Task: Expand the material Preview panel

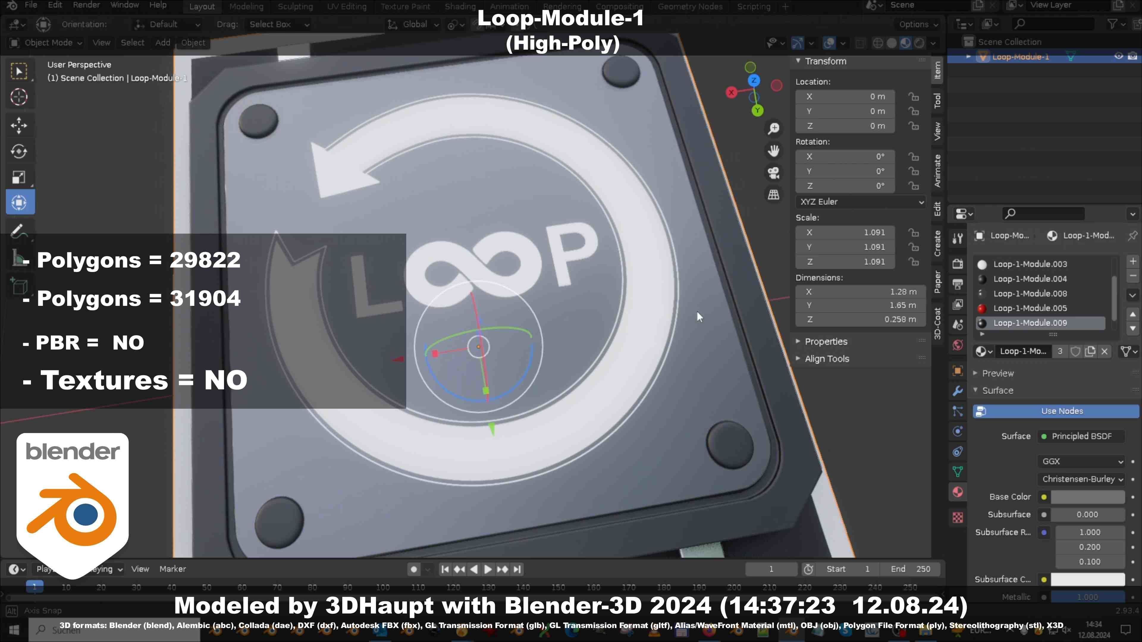Action: pos(997,374)
